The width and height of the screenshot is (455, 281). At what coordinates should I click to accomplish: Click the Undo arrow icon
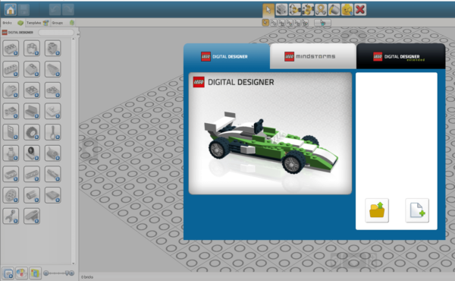55,10
